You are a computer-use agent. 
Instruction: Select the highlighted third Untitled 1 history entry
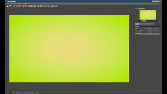[148, 34]
